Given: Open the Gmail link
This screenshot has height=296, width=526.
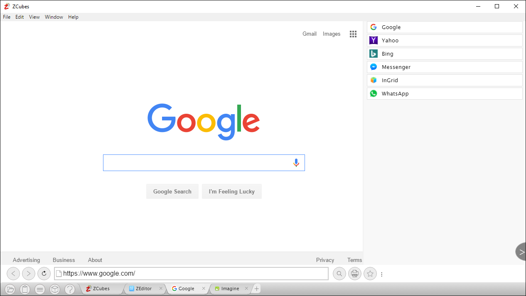Looking at the screenshot, I should (x=310, y=34).
